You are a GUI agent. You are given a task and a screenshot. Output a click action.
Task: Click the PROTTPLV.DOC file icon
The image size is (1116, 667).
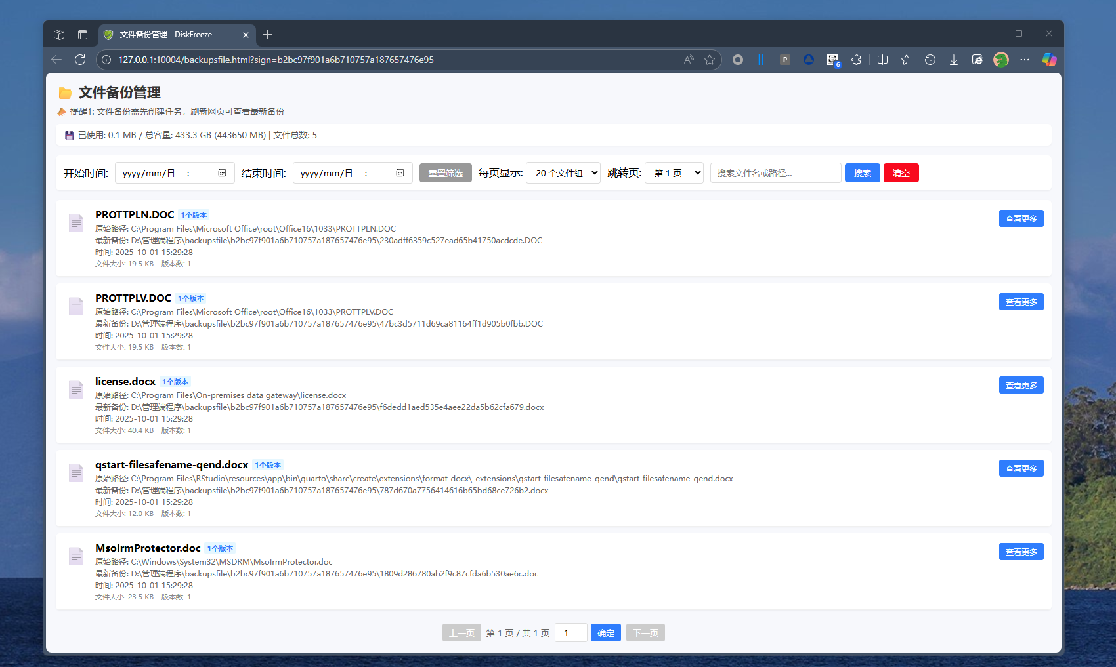[x=76, y=306]
